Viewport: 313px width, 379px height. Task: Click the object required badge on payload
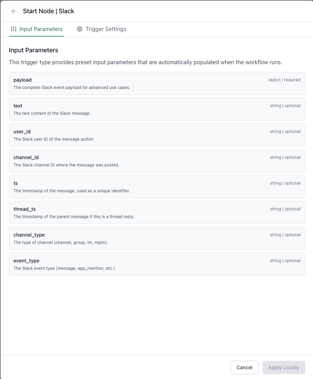285,80
